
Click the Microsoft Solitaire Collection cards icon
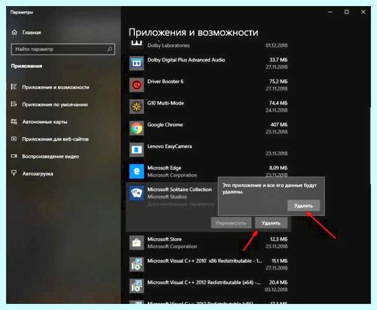click(x=137, y=193)
